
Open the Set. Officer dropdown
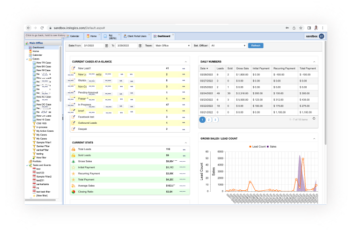click(228, 45)
